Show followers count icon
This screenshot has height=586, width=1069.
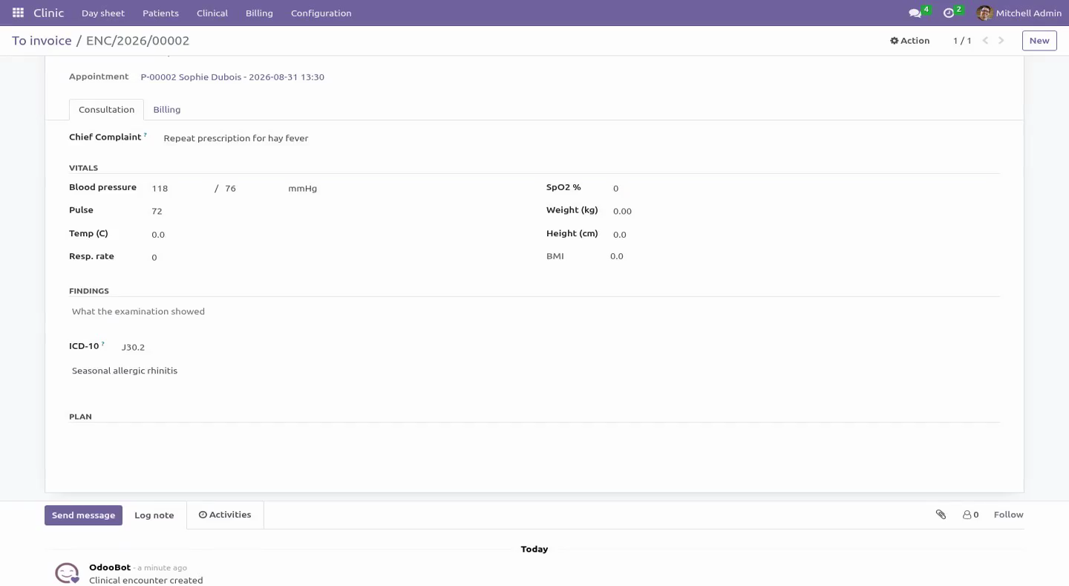(x=971, y=515)
